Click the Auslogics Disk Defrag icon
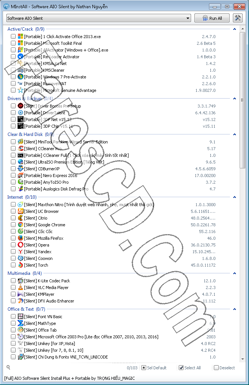The image size is (249, 385). pos(21,189)
